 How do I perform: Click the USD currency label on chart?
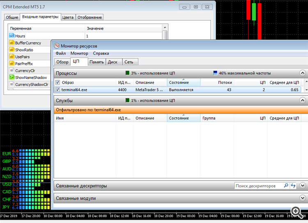[x=7, y=184]
